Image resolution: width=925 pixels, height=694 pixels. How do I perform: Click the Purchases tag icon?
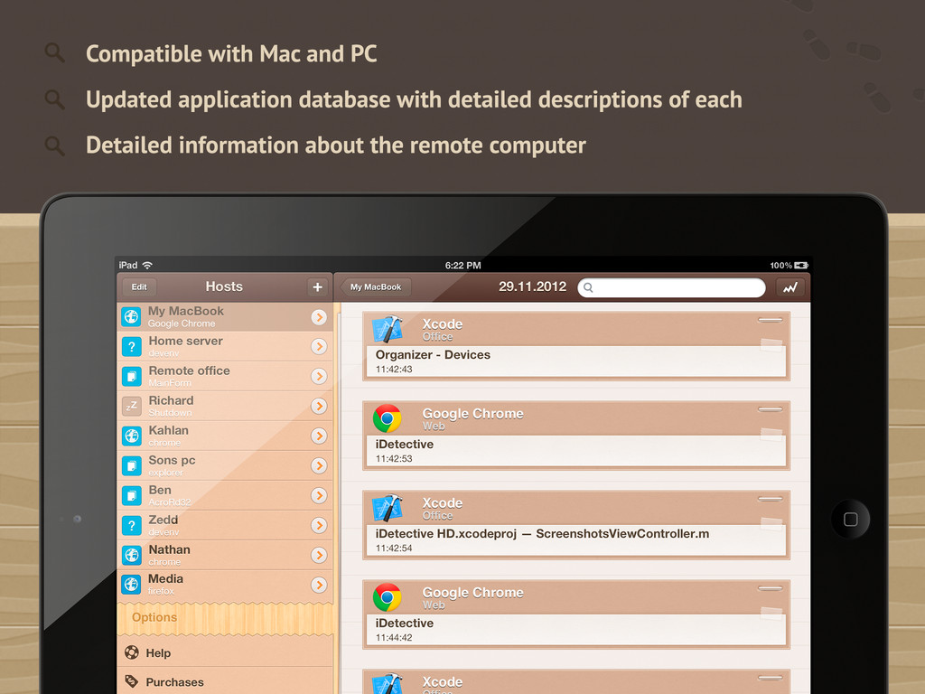click(x=132, y=681)
